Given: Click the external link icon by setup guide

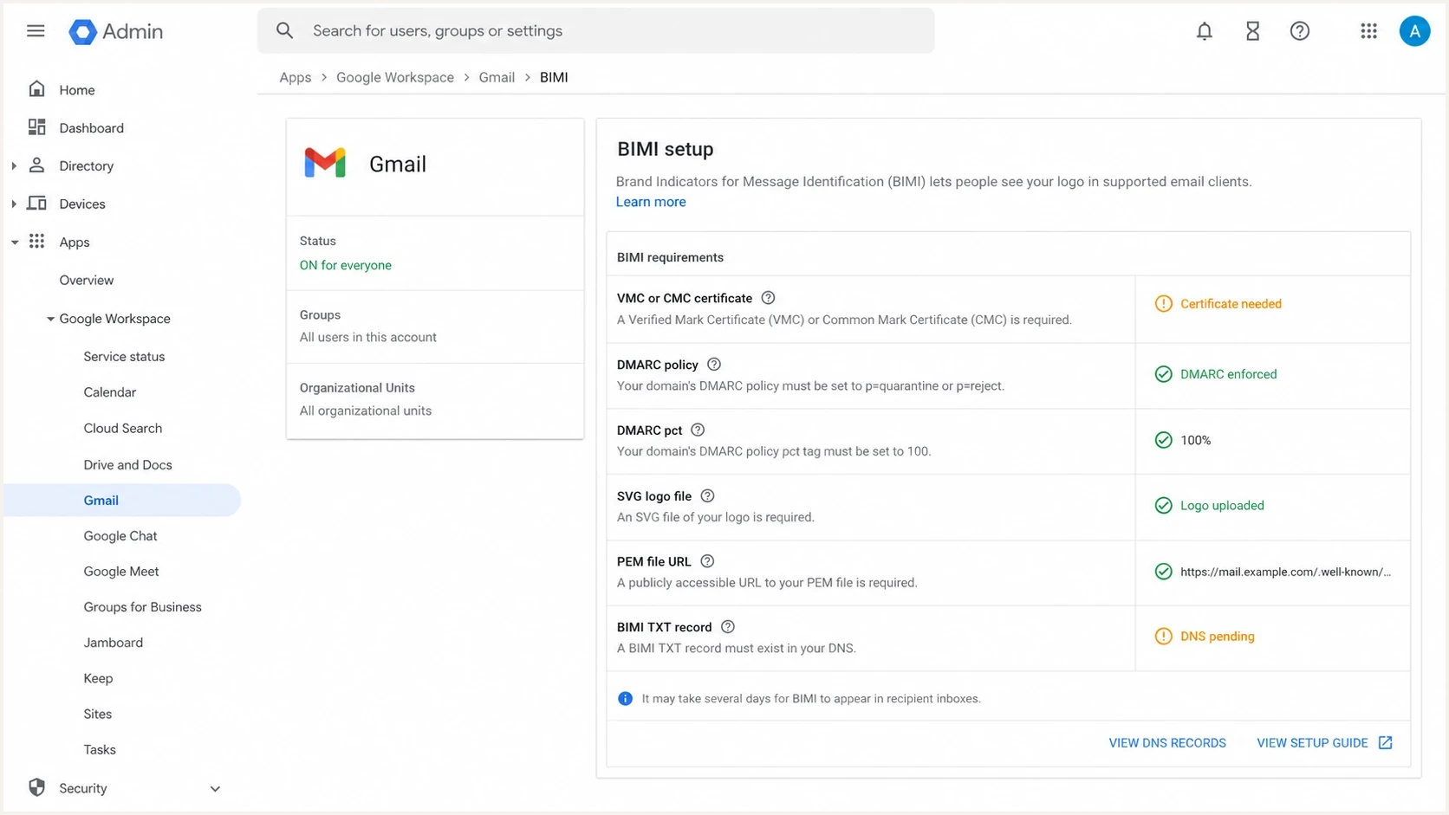Looking at the screenshot, I should tap(1386, 743).
